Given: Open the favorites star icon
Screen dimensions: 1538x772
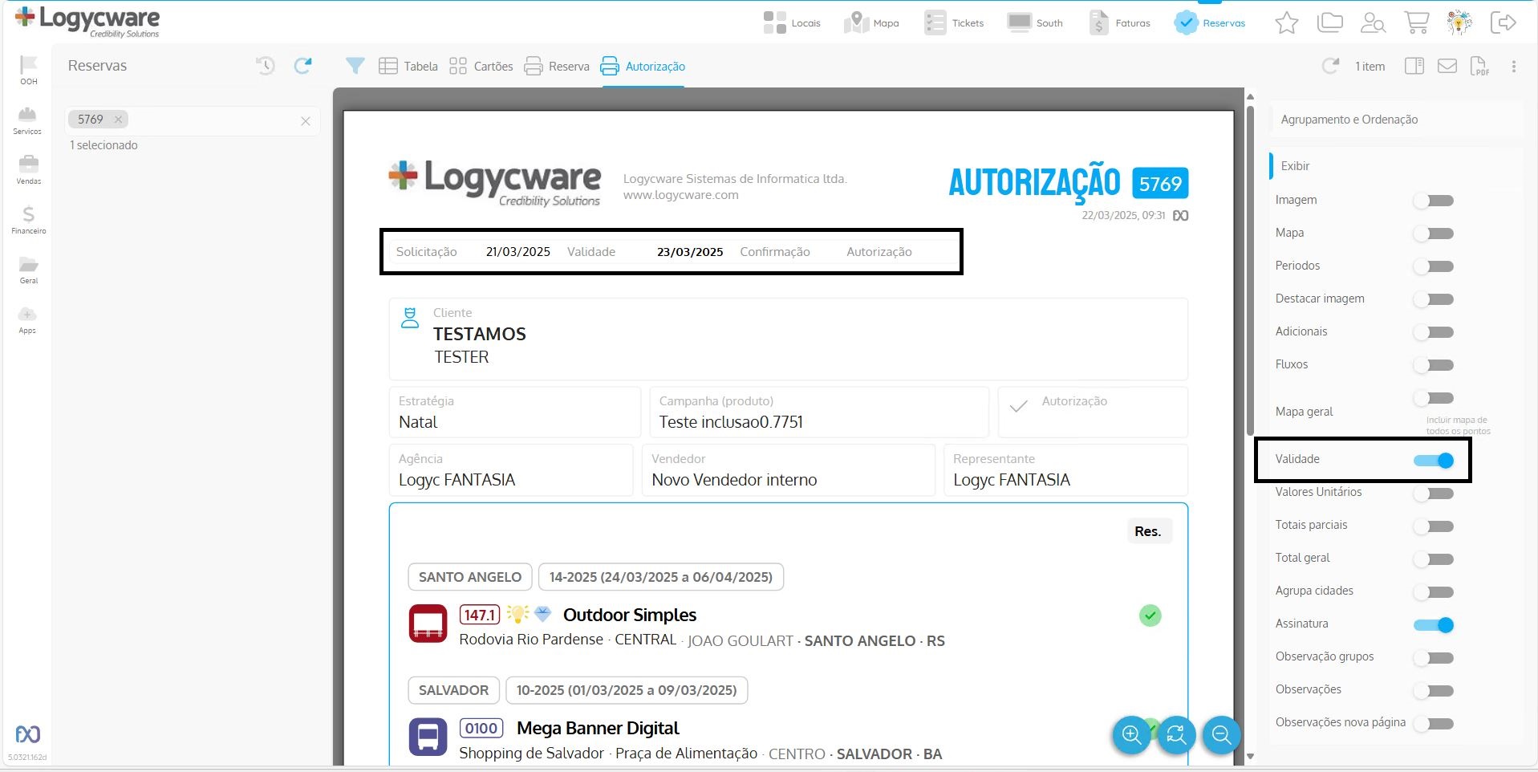Looking at the screenshot, I should (x=1286, y=22).
